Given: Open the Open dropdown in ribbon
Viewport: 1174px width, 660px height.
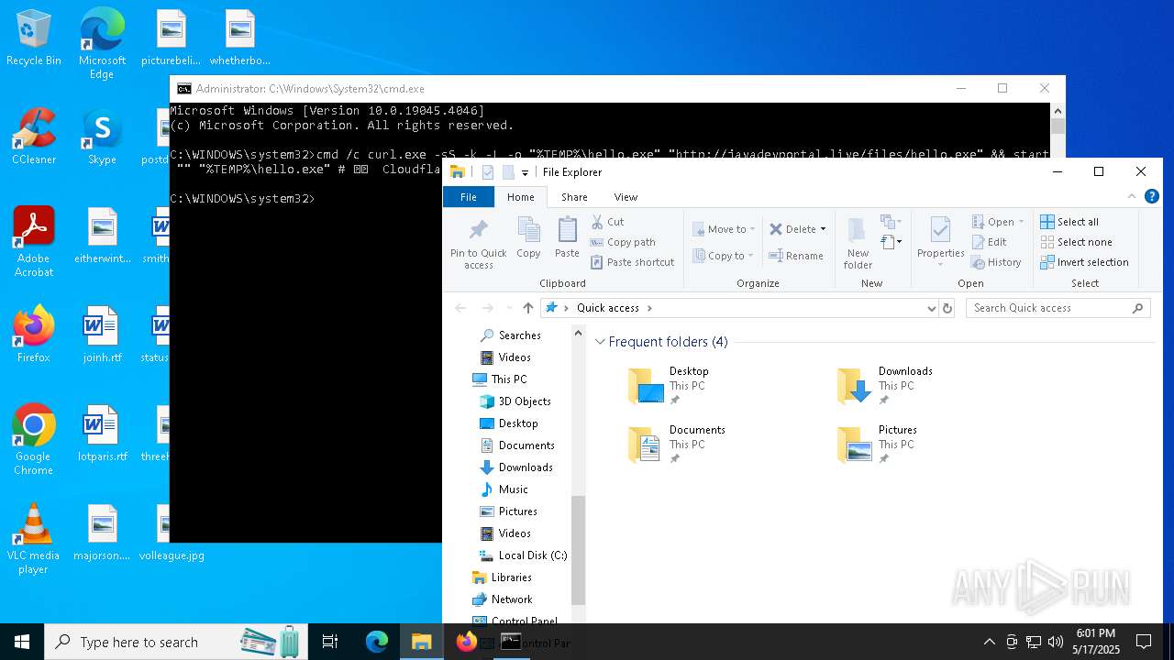Looking at the screenshot, I should click(998, 222).
